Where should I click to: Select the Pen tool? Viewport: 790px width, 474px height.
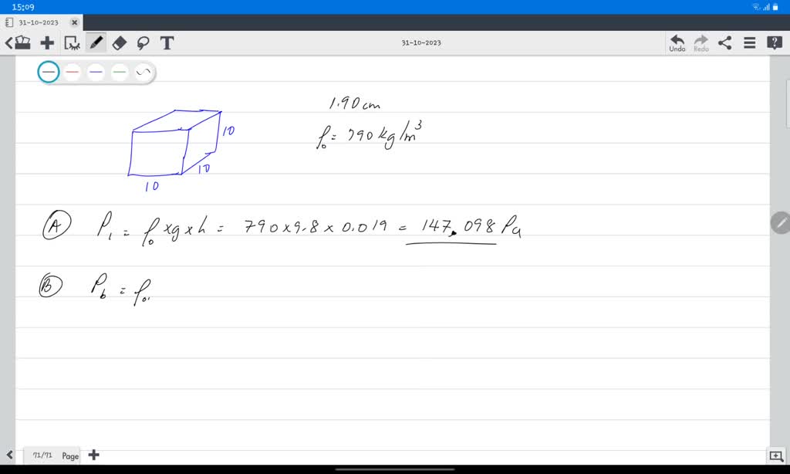pos(94,43)
